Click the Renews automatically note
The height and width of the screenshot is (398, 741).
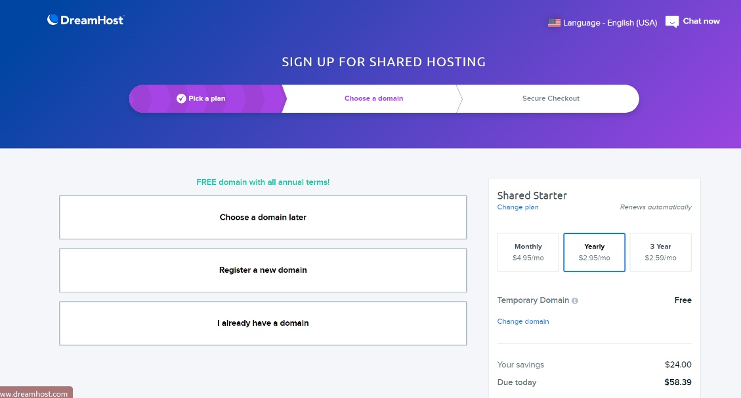pos(656,207)
